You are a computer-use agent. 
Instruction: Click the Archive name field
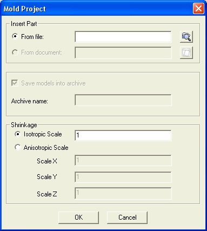click(123, 100)
